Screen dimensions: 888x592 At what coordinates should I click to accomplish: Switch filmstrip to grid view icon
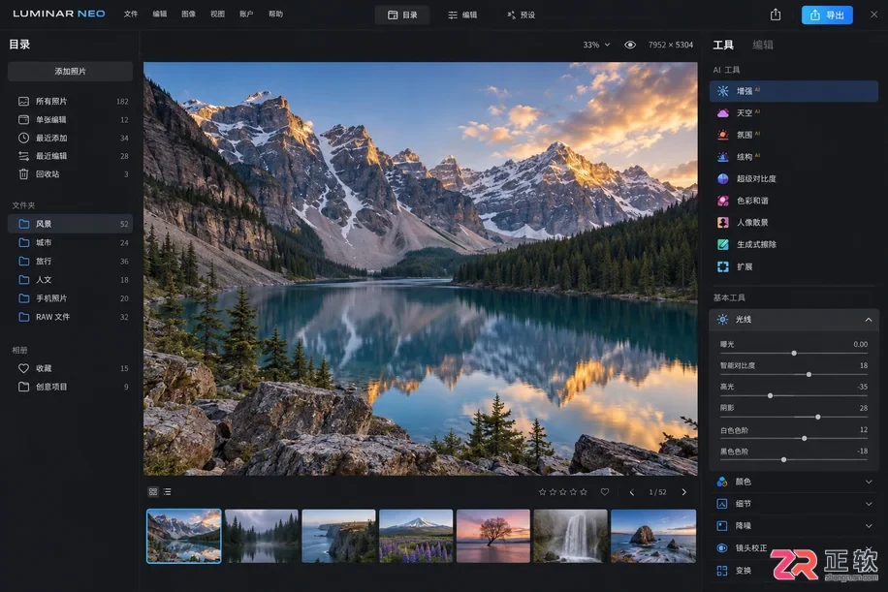[153, 492]
